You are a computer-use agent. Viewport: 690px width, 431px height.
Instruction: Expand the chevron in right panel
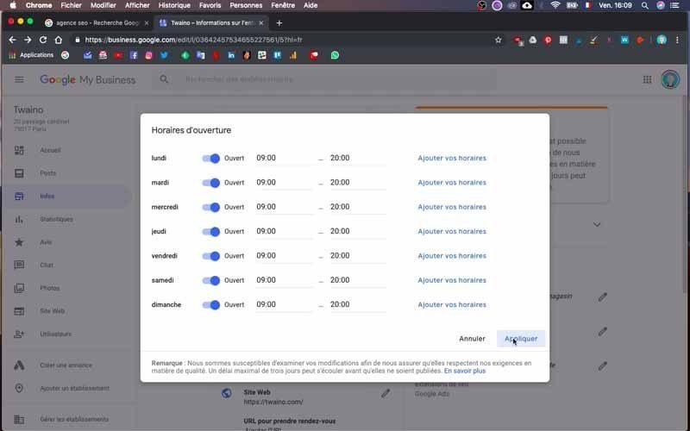[x=597, y=225]
